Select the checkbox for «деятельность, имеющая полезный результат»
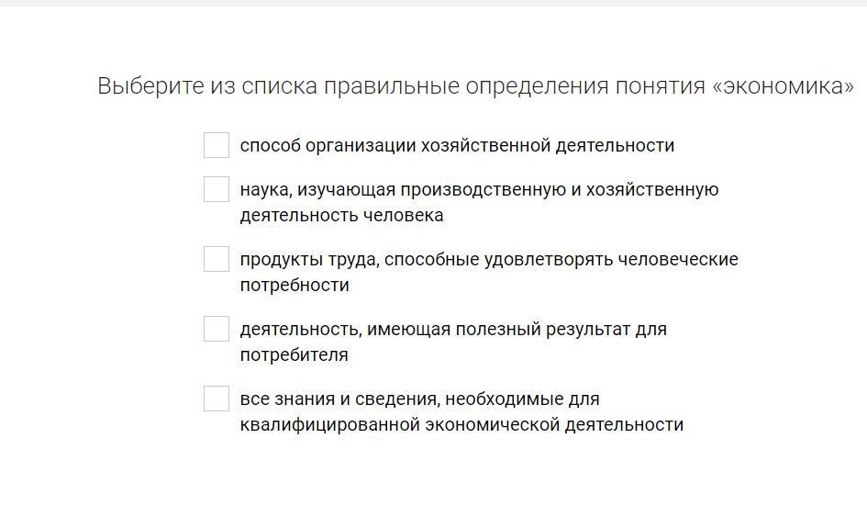The width and height of the screenshot is (867, 517). click(217, 329)
